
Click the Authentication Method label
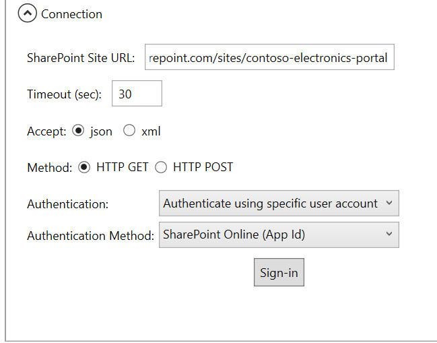click(x=91, y=236)
